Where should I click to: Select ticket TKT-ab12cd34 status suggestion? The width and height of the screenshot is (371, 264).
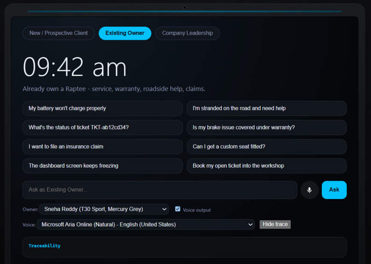coord(103,128)
